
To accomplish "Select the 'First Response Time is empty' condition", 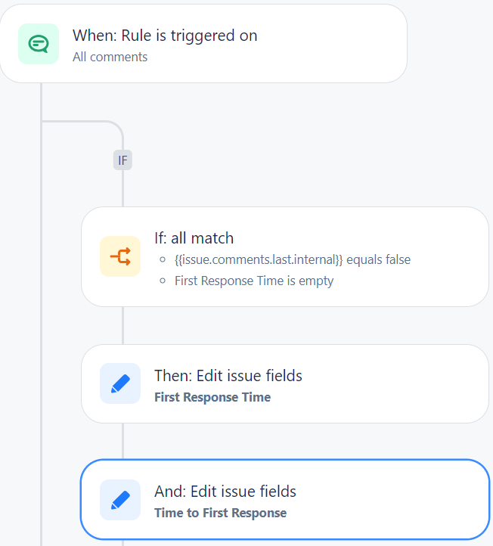I will [x=254, y=281].
